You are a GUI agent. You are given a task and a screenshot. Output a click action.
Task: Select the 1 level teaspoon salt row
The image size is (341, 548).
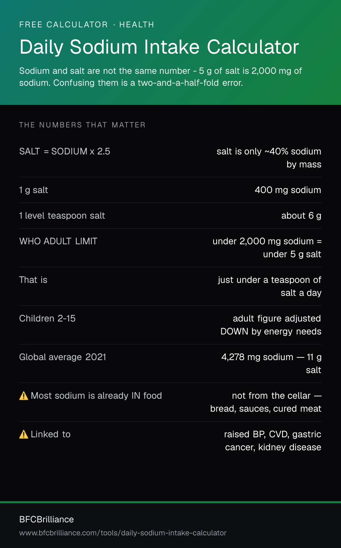click(x=170, y=216)
